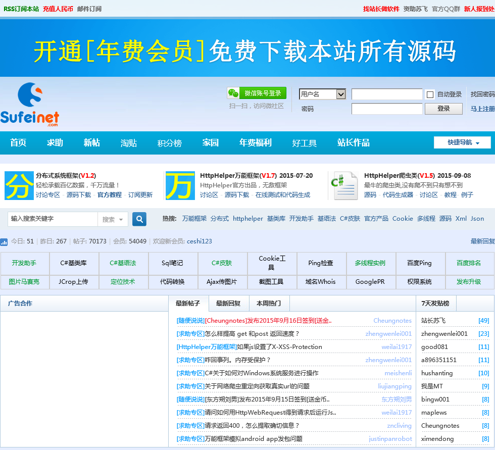Open the 家园 nav item
This screenshot has height=450, width=495.
[211, 142]
